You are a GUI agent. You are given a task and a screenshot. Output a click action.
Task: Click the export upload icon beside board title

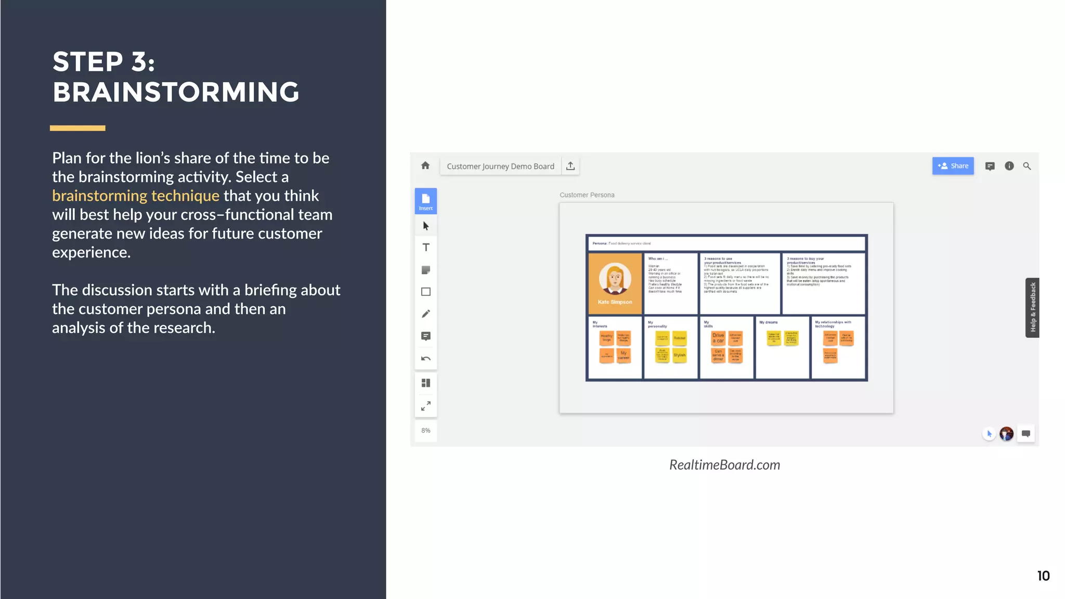click(570, 166)
